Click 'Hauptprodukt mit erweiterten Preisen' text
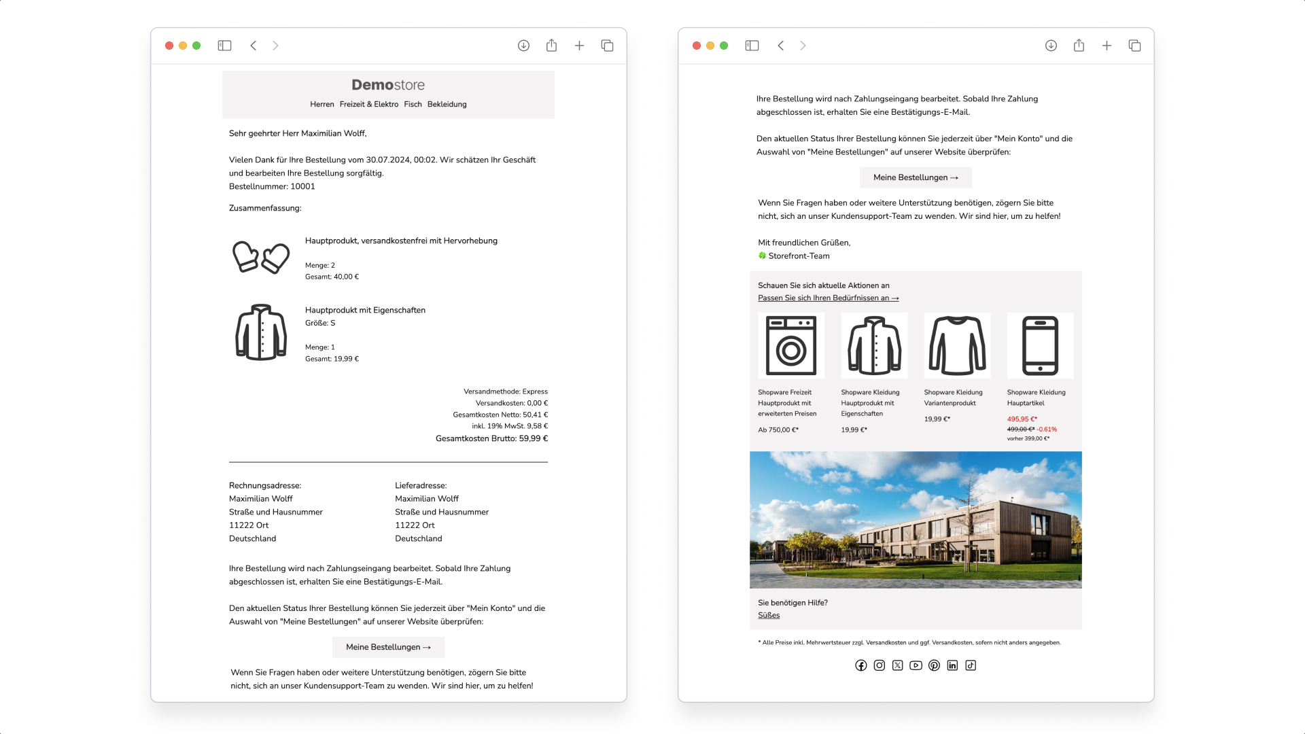The width and height of the screenshot is (1305, 734). (x=787, y=408)
